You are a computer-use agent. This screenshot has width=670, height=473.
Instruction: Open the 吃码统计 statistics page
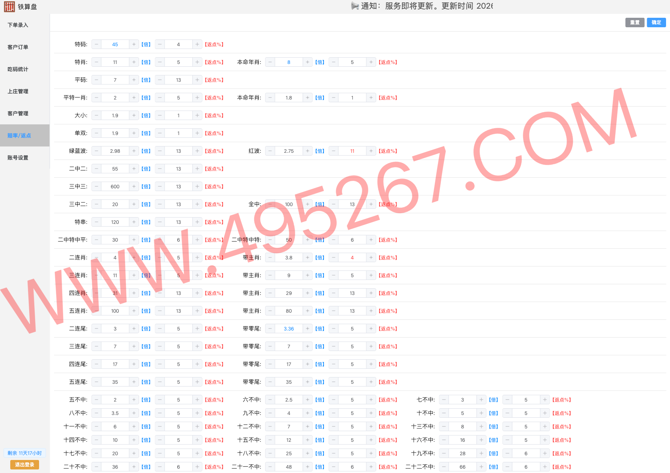tap(17, 69)
